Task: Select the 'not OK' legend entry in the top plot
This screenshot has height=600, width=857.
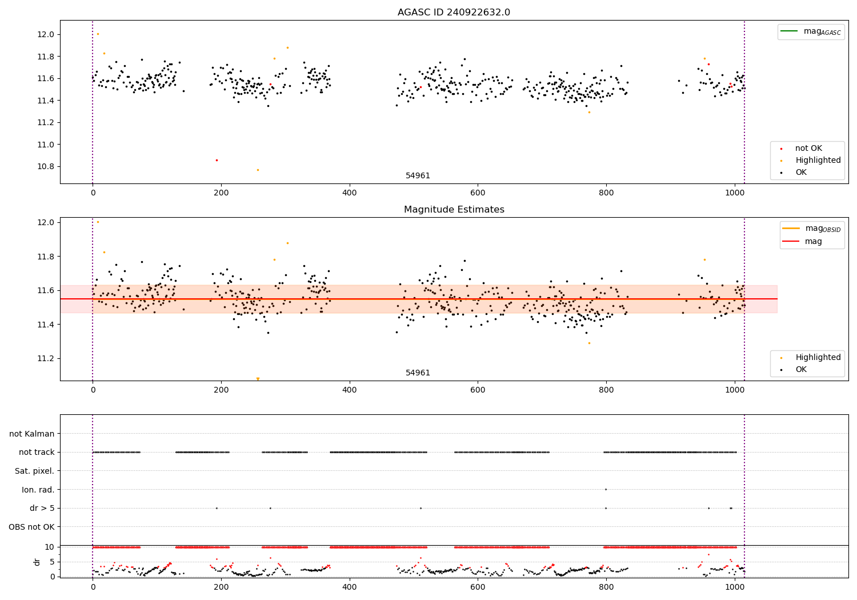Action: 808,149
